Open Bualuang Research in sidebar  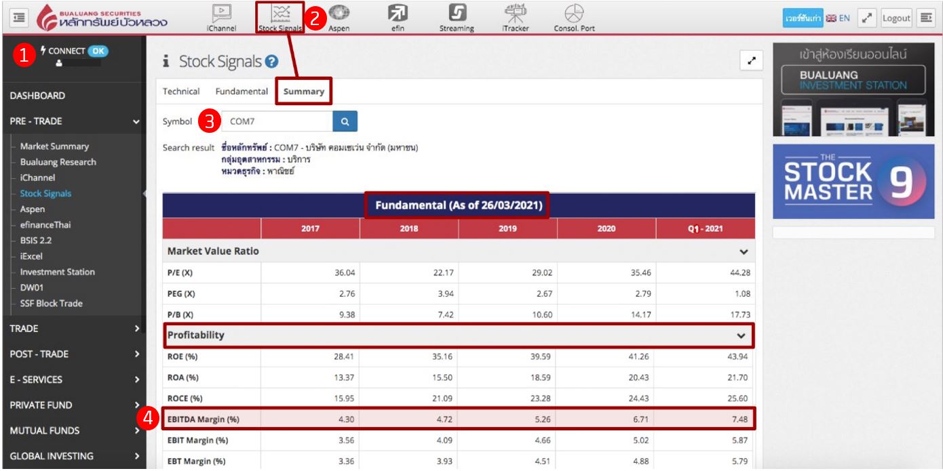58,162
